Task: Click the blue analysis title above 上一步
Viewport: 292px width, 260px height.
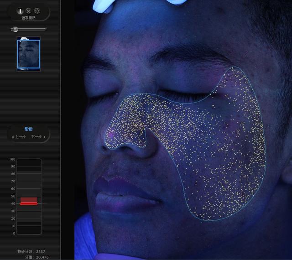Action: click(x=28, y=129)
